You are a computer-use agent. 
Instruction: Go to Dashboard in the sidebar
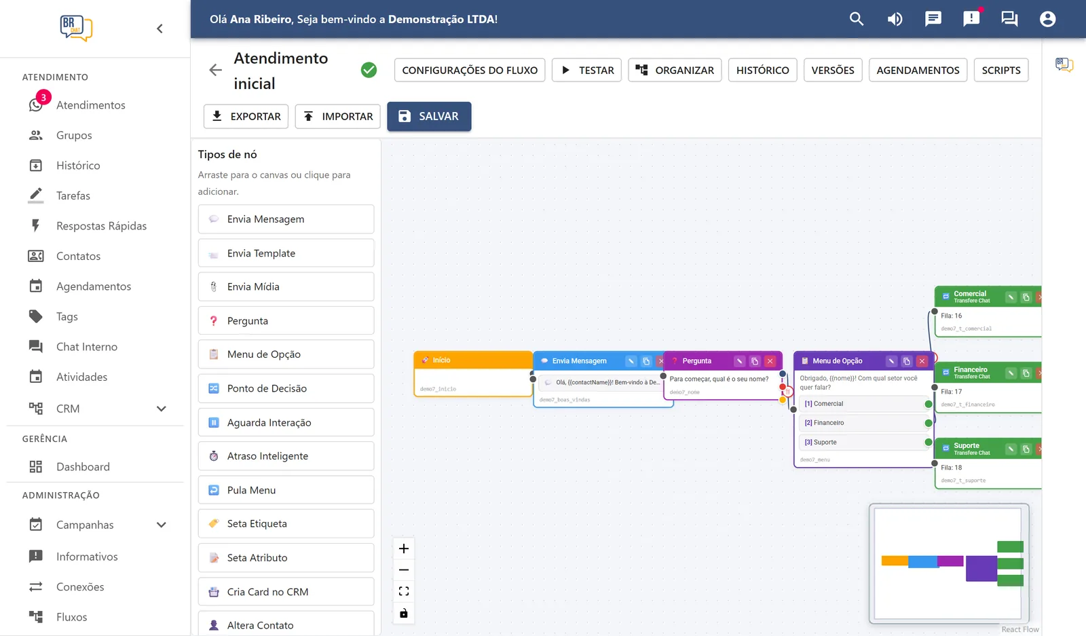click(x=83, y=467)
